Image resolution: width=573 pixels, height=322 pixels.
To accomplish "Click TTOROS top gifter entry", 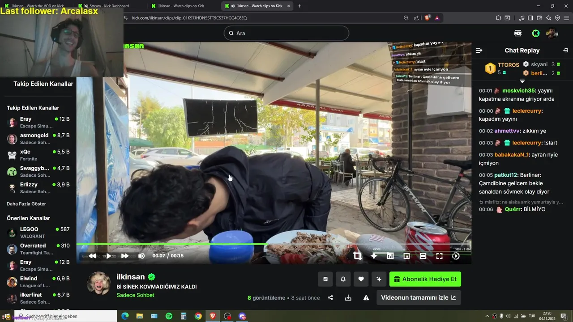I will (x=502, y=68).
